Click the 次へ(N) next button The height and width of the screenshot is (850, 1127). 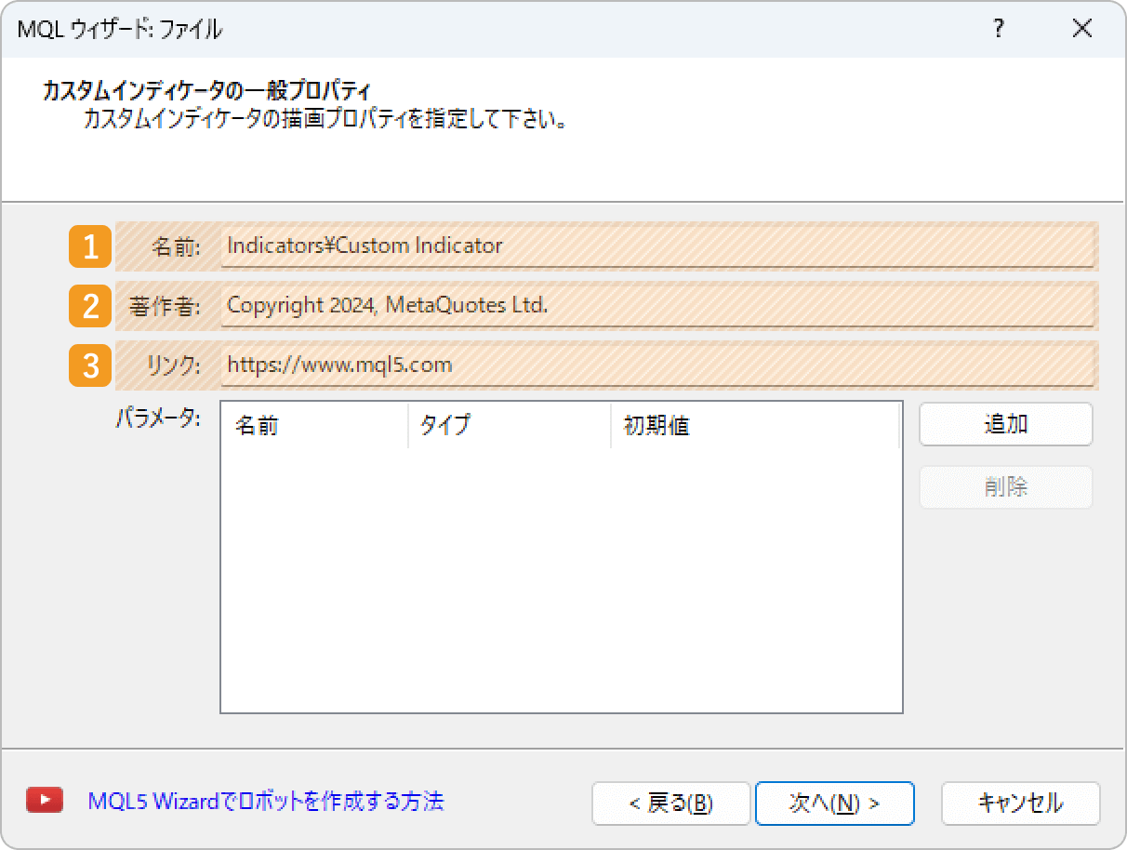835,804
